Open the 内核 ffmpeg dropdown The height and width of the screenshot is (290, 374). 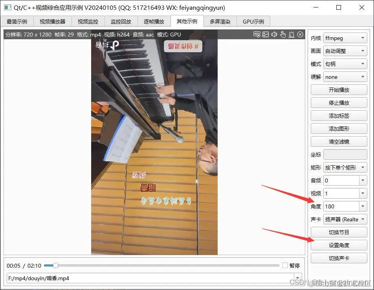click(345, 38)
